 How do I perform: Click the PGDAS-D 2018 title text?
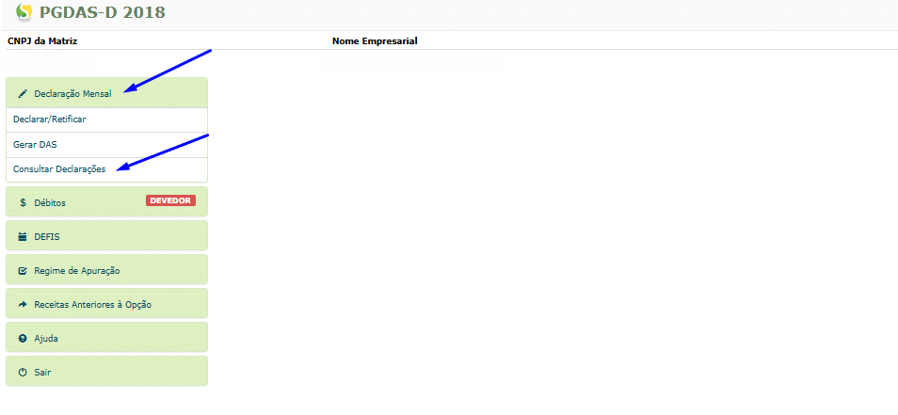coord(102,12)
